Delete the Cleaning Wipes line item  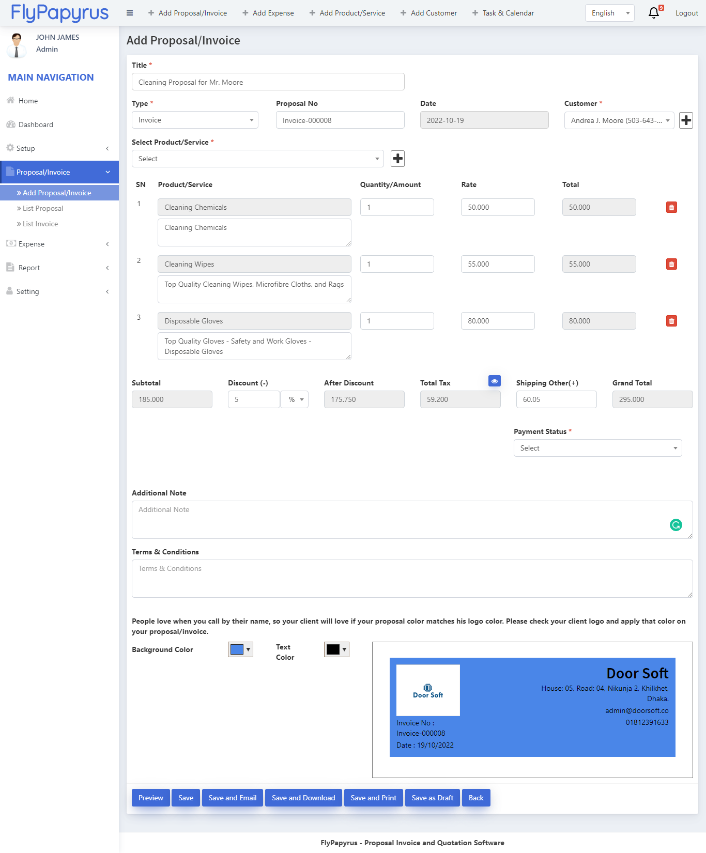[x=671, y=264]
